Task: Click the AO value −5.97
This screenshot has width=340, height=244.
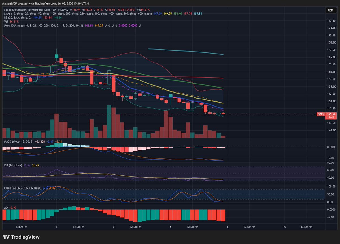Action: click(13, 207)
